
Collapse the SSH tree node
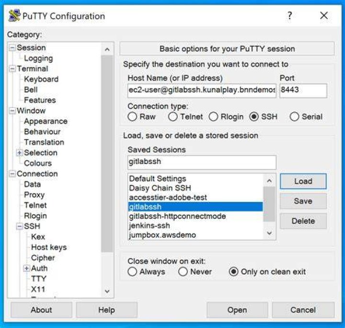[19, 226]
